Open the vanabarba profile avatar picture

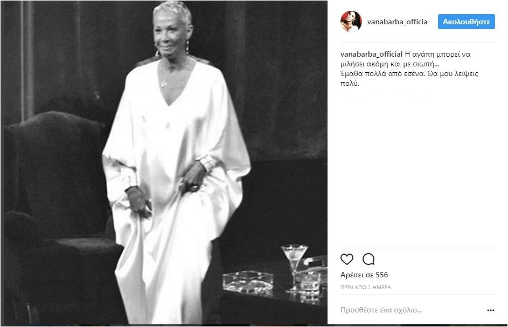(x=351, y=22)
